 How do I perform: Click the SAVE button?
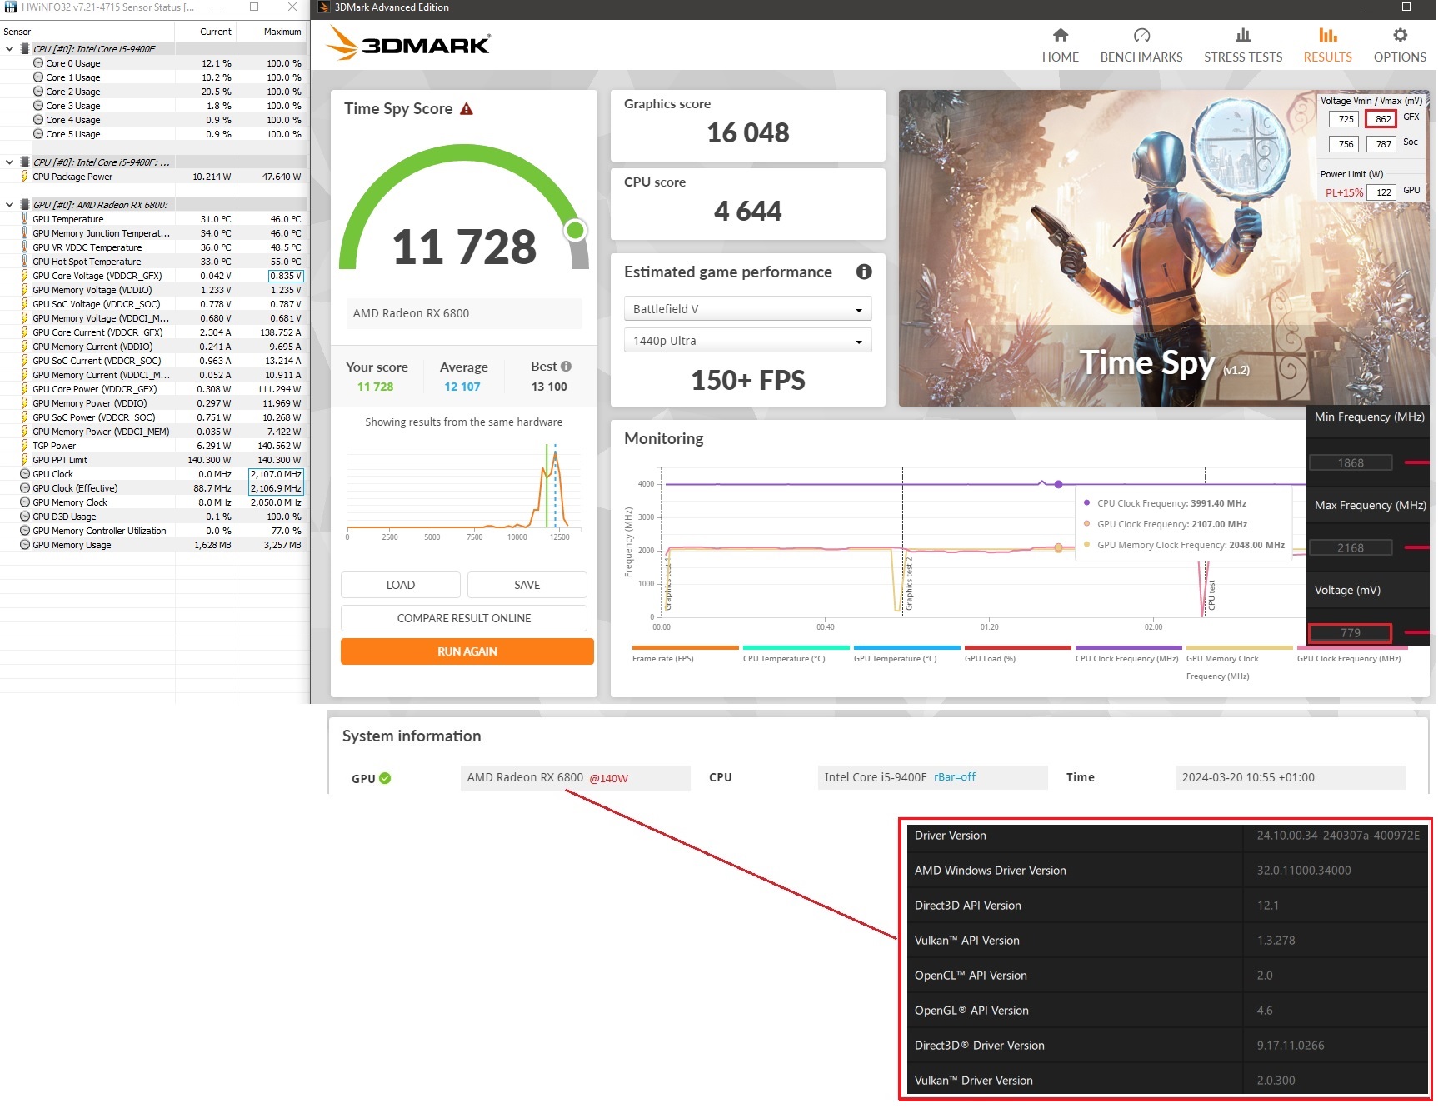[527, 585]
